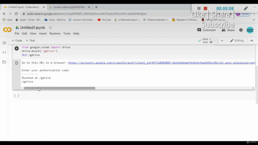258x145 pixels.
Task: Pause the screen recording
Action: (199, 8)
